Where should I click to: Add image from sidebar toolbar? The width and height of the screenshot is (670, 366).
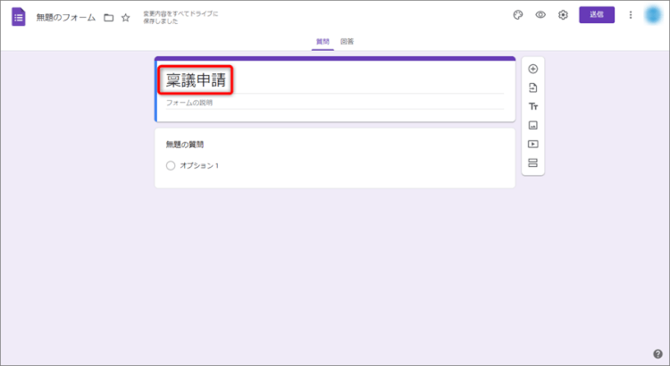pos(533,125)
